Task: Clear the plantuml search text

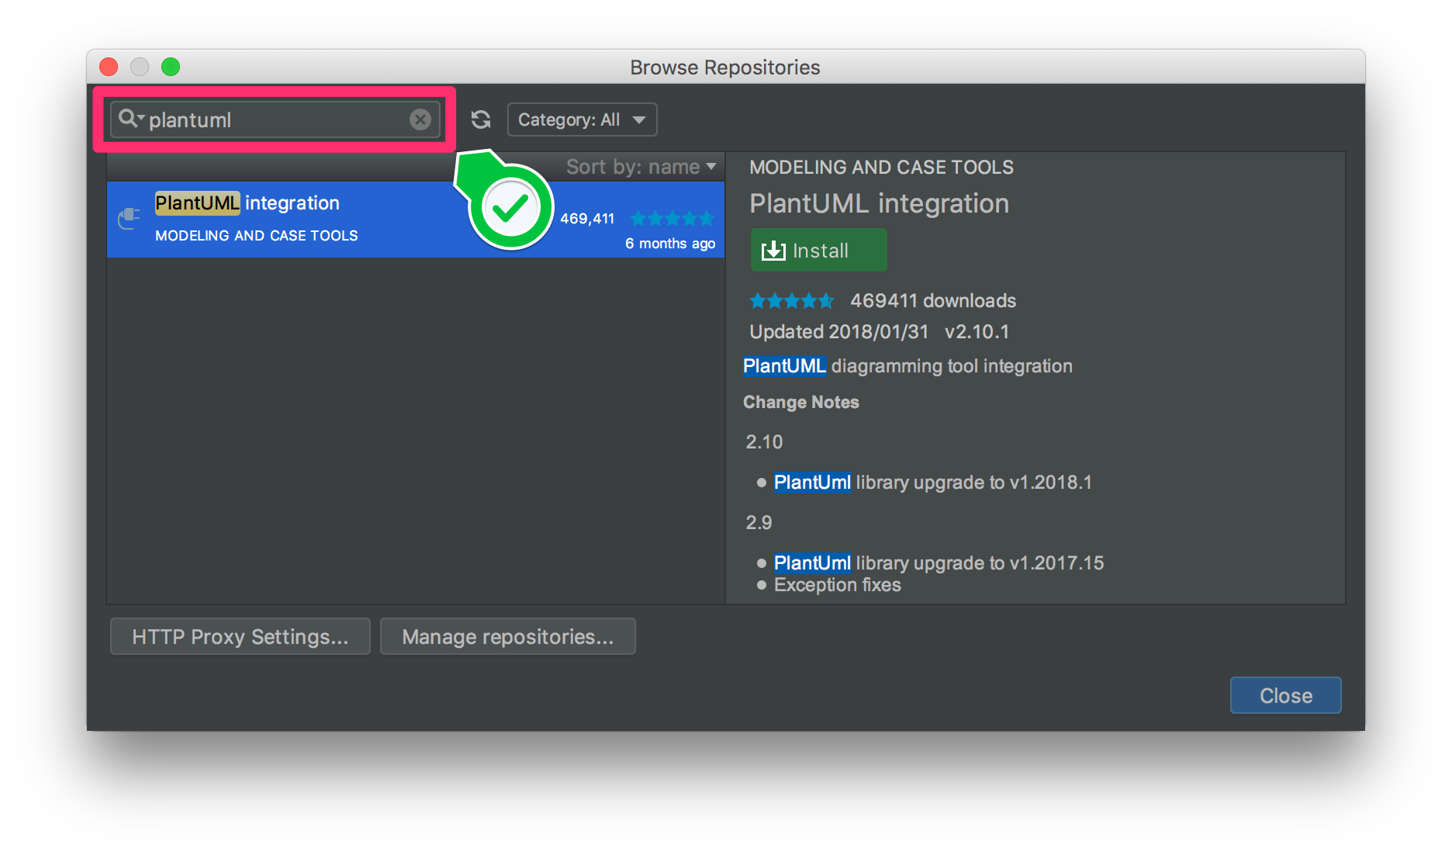Action: (x=420, y=119)
